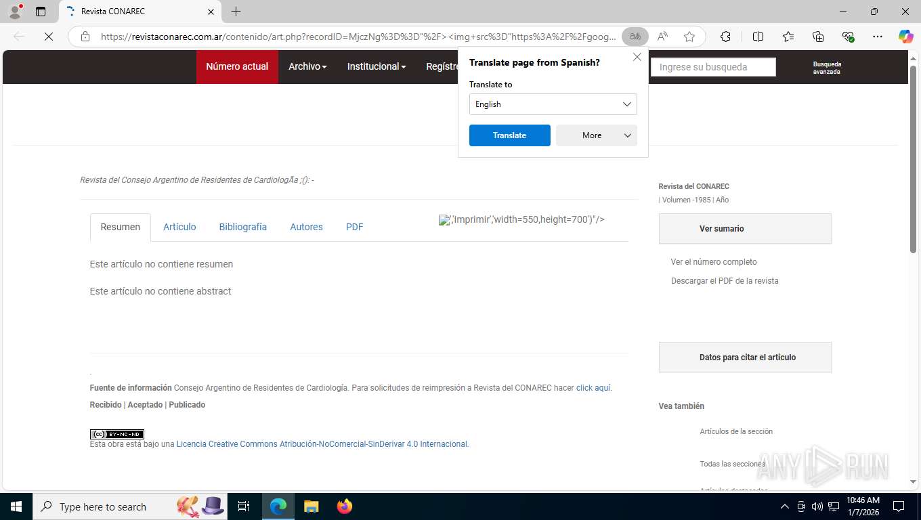Expand the Institucional menu

pyautogui.click(x=377, y=66)
